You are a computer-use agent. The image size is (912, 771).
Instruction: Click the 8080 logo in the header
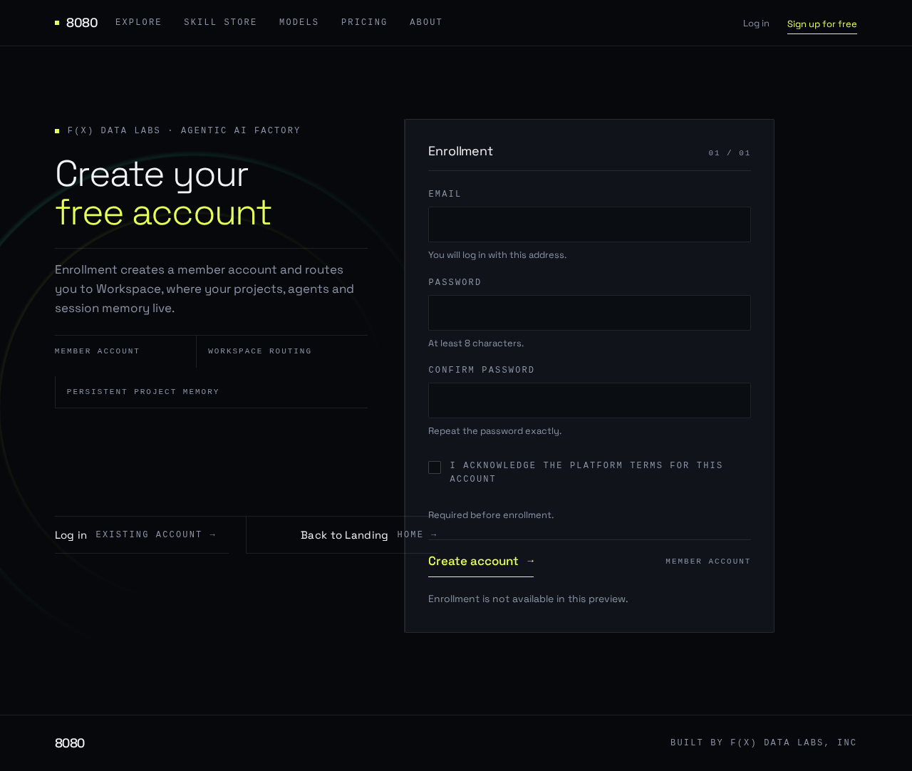point(76,23)
